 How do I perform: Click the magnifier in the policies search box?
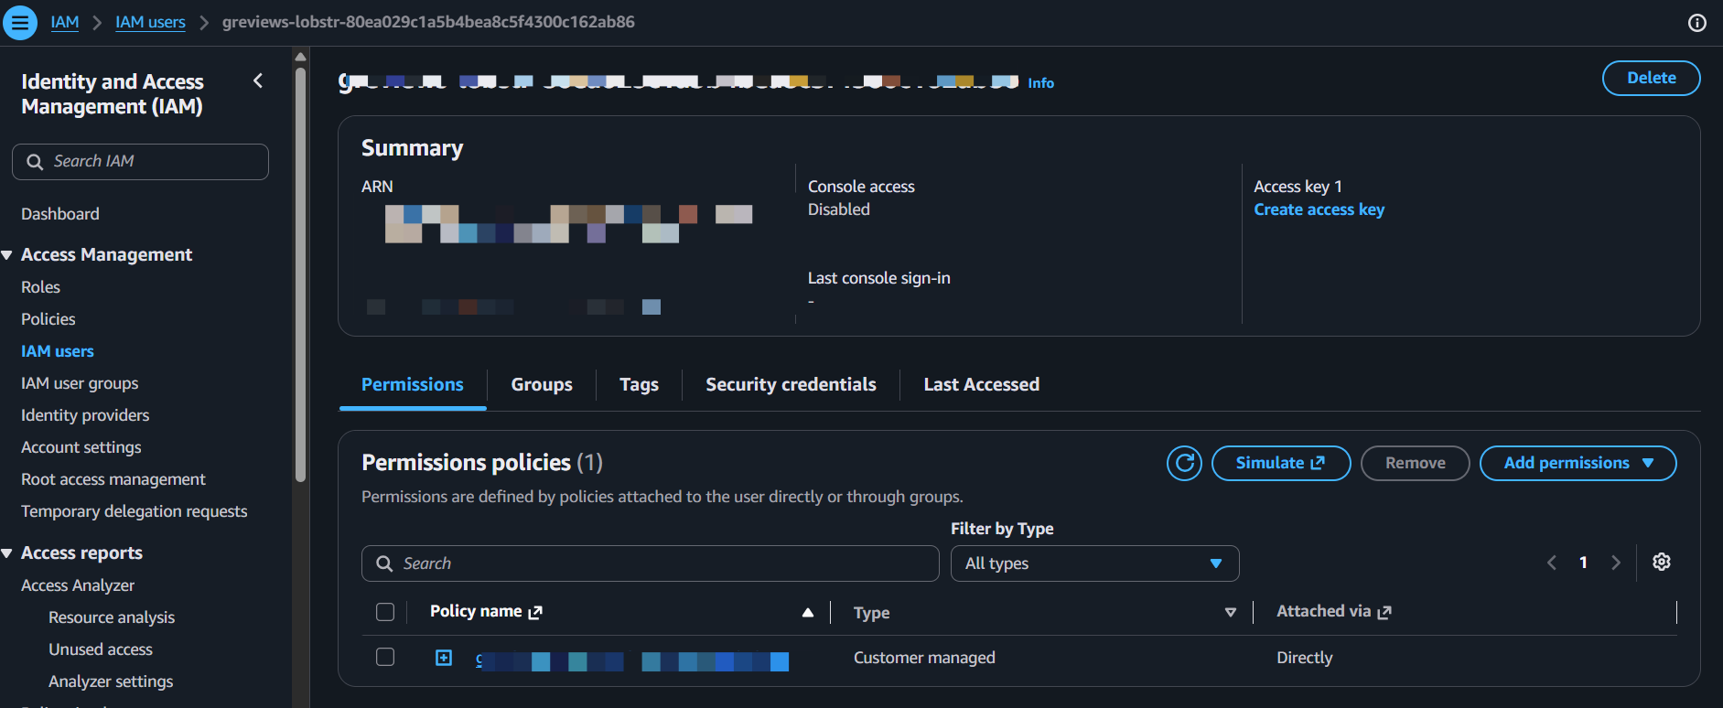pyautogui.click(x=385, y=563)
